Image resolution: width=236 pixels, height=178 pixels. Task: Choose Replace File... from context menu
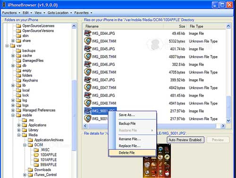[132, 146]
